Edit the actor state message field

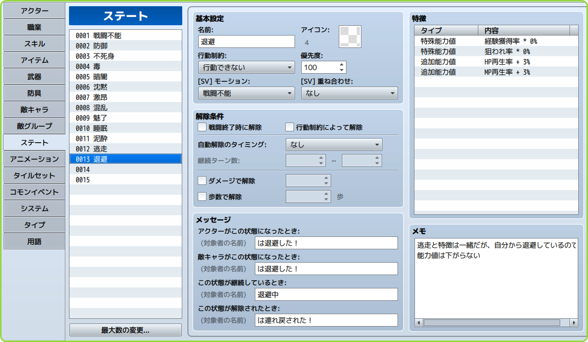pyautogui.click(x=326, y=243)
